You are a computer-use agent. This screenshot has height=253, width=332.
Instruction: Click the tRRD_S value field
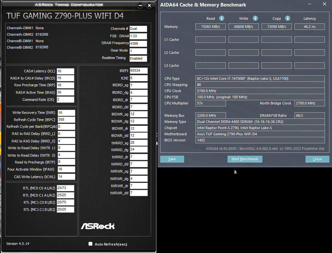pyautogui.click(x=66, y=141)
